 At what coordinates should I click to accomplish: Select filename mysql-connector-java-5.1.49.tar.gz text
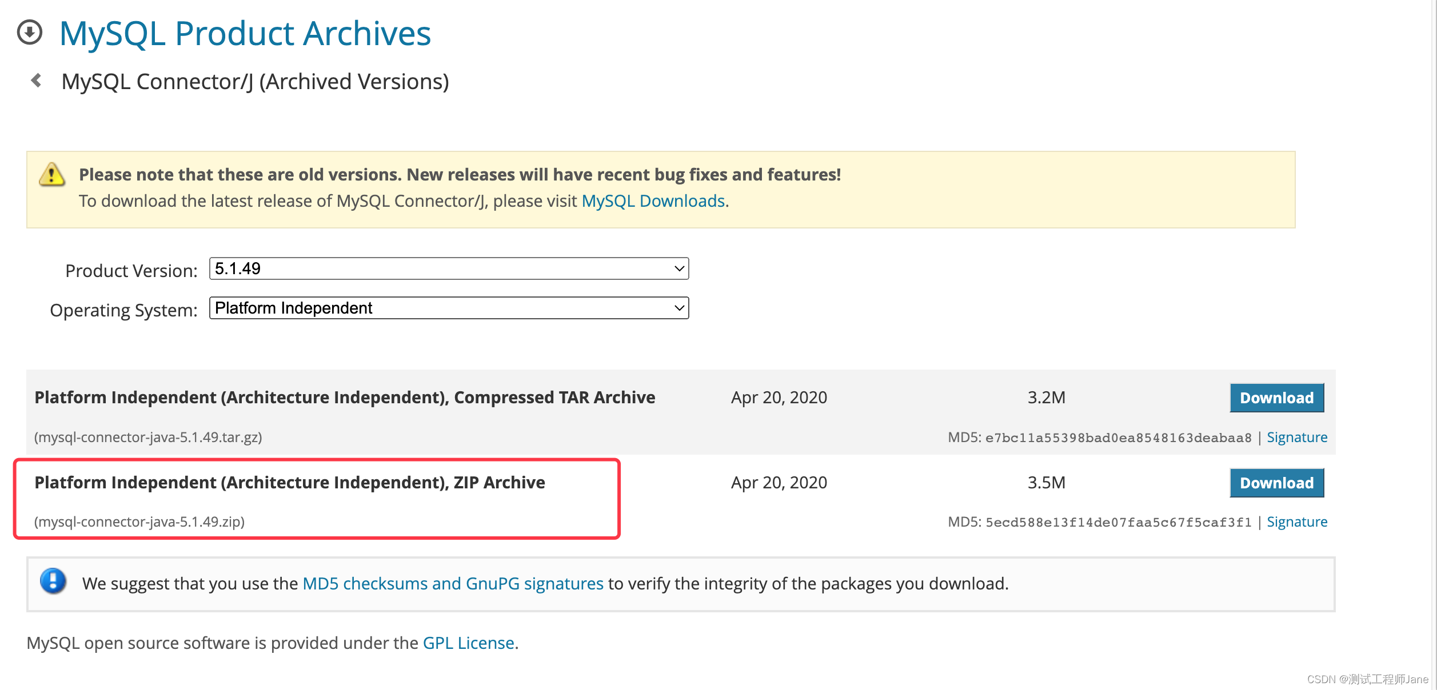148,437
